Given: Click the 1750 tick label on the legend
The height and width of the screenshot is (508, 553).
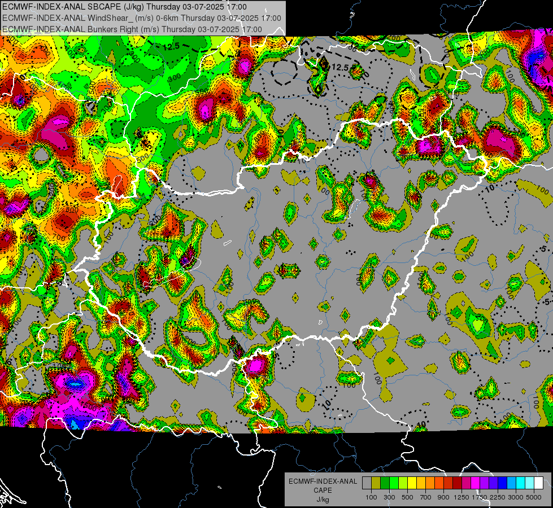Looking at the screenshot, I should [x=480, y=497].
